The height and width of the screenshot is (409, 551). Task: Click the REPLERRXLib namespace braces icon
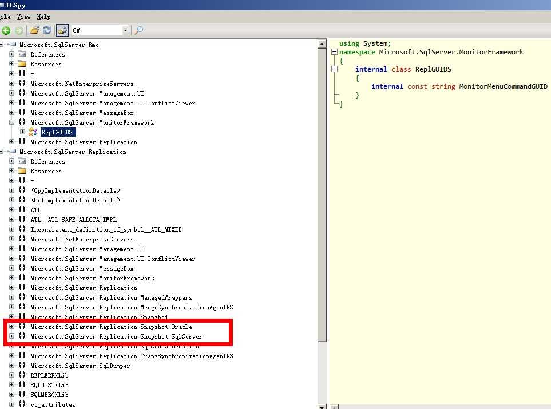click(22, 375)
